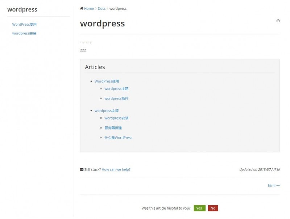The image size is (290, 219).
Task: Go to Docs in the breadcrumb
Action: [x=101, y=8]
